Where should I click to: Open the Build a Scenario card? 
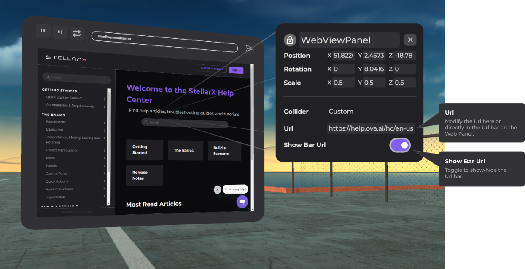point(224,151)
